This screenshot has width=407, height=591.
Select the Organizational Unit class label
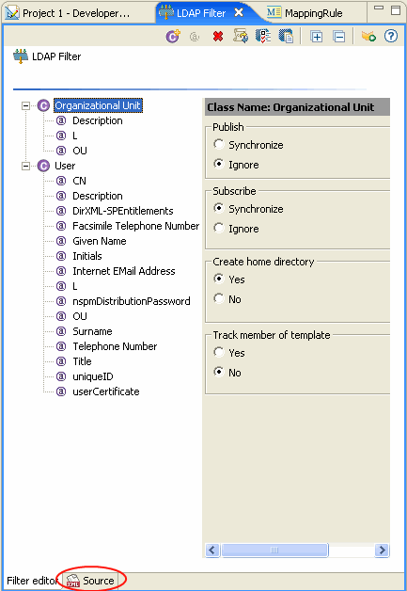point(98,105)
